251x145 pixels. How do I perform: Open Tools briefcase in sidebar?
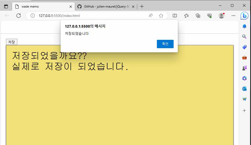[244, 58]
